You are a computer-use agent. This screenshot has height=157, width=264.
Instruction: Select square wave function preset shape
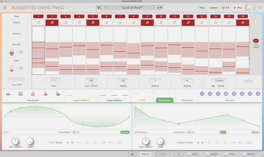click(249, 142)
